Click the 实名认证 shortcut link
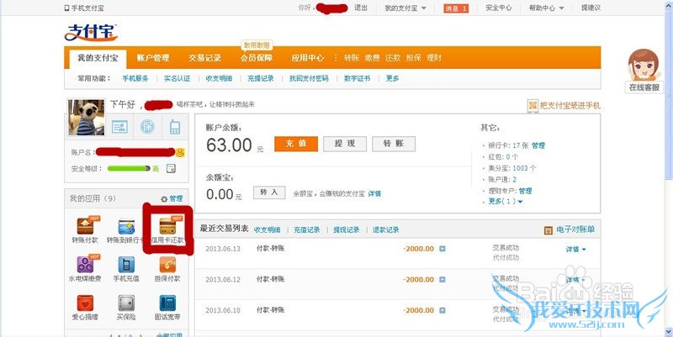673x337 pixels. [178, 78]
